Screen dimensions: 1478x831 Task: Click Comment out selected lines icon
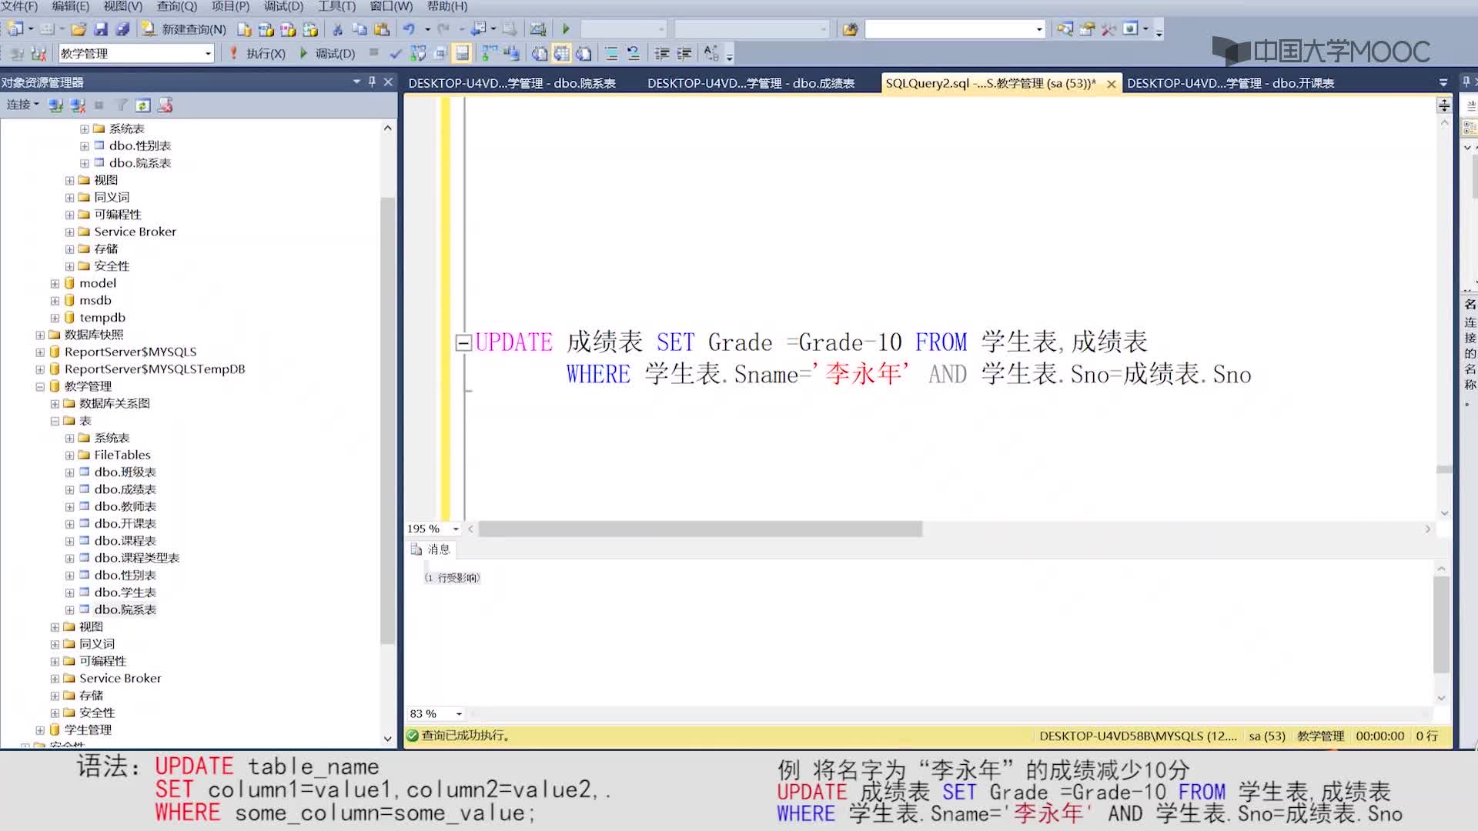click(611, 53)
